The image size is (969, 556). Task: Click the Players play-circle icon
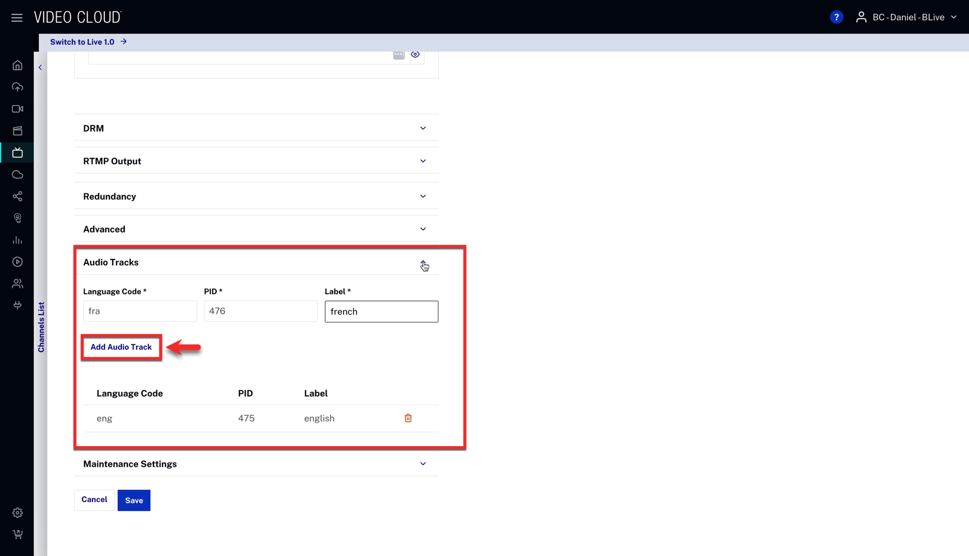click(17, 262)
